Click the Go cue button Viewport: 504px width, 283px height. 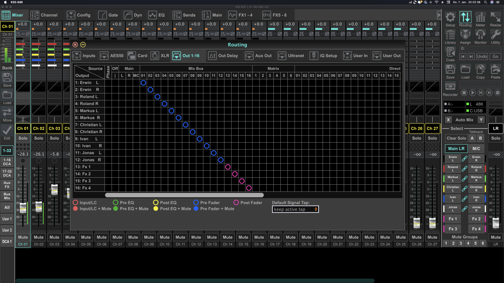pos(495,57)
